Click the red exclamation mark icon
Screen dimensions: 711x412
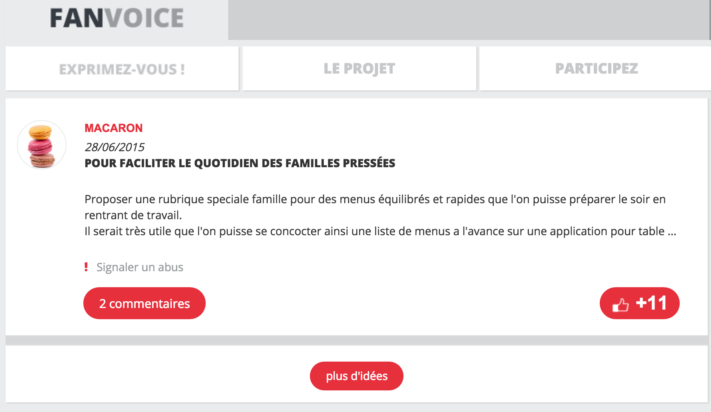[86, 267]
